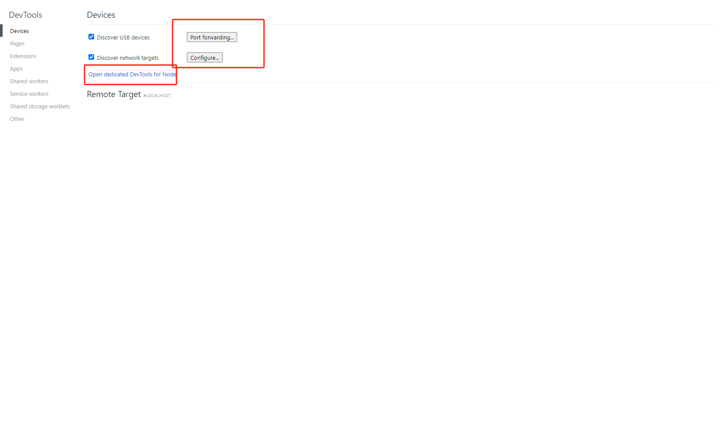
Task: Click the Configure button
Action: [x=205, y=58]
